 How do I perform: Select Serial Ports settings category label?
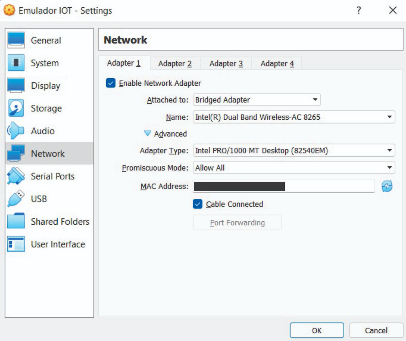click(x=53, y=176)
